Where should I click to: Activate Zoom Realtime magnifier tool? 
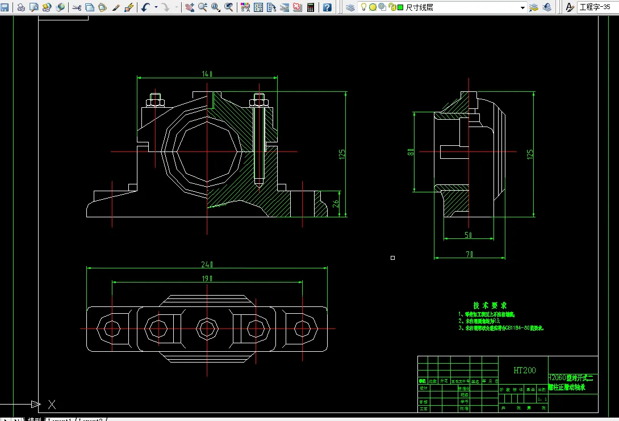(203, 7)
